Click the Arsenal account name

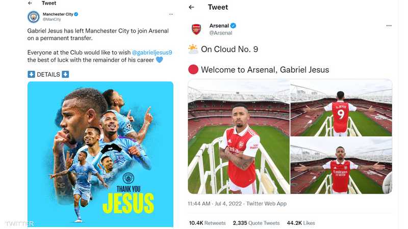tap(219, 25)
